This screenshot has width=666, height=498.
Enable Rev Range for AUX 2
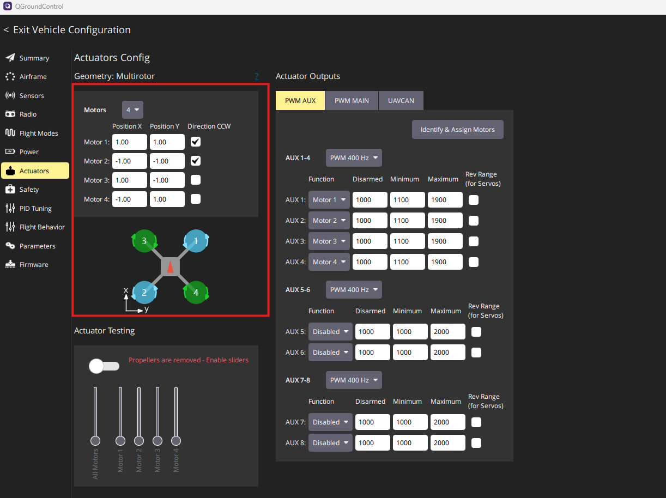click(474, 221)
